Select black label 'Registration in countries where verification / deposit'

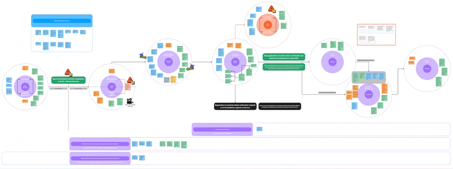(x=235, y=106)
